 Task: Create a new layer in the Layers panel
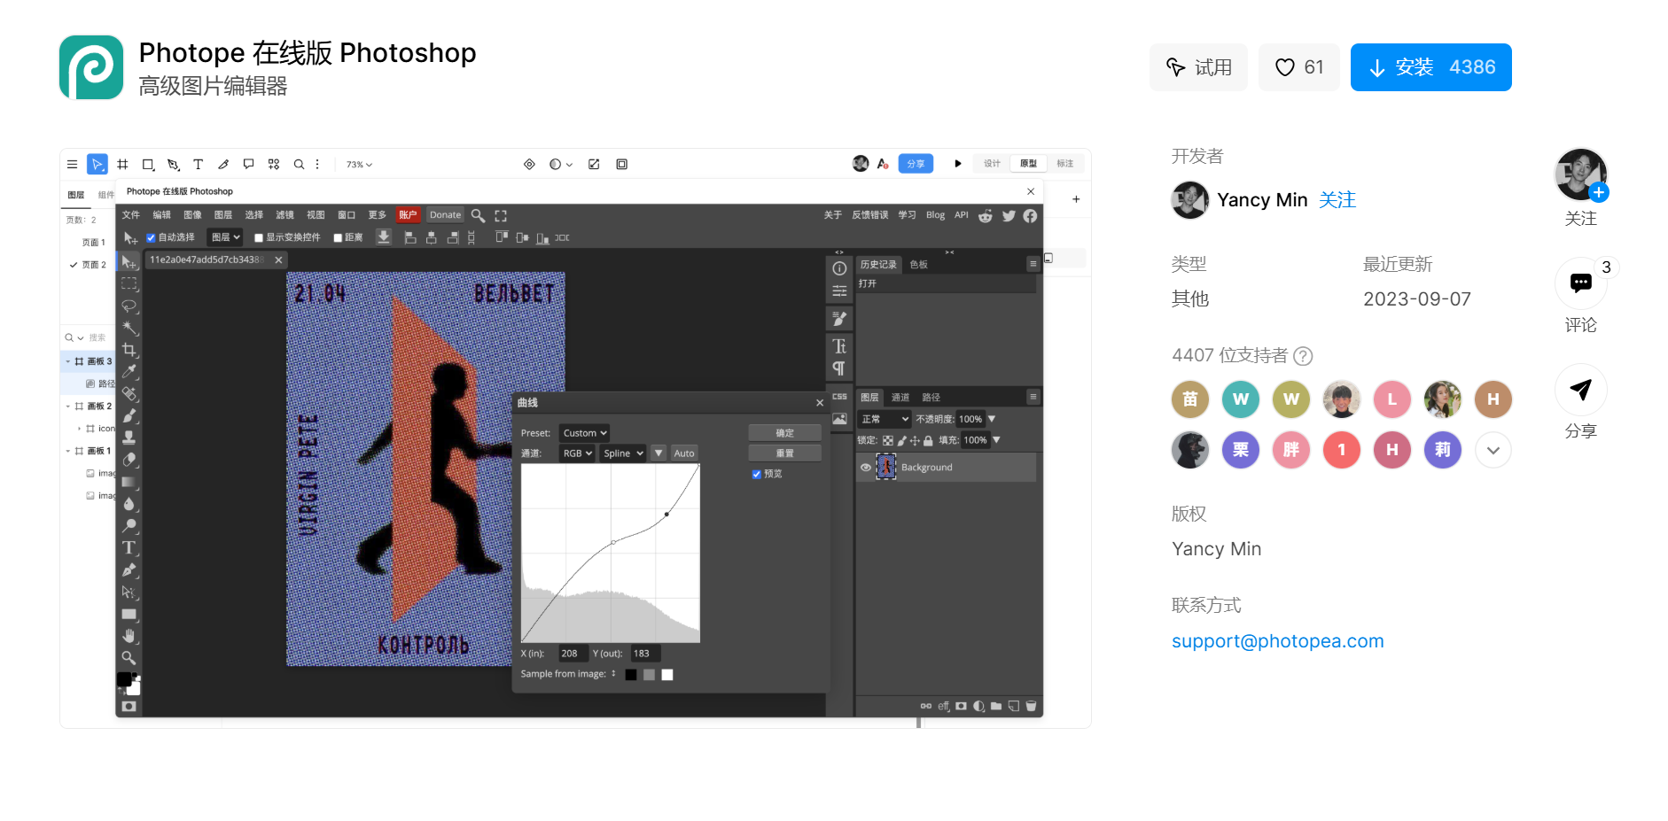(x=1013, y=706)
